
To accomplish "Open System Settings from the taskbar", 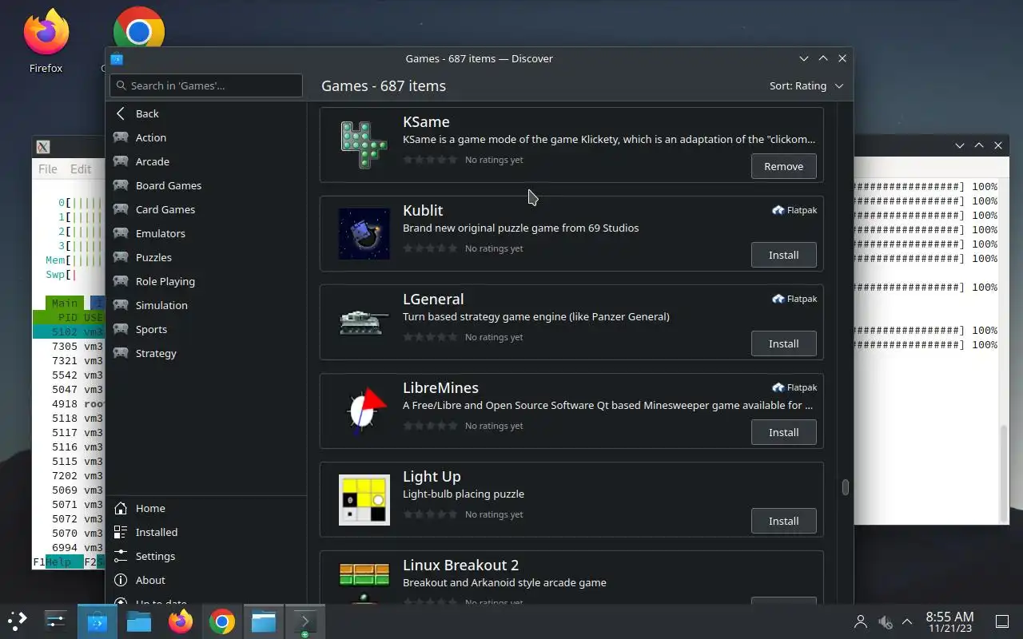I will coord(56,621).
